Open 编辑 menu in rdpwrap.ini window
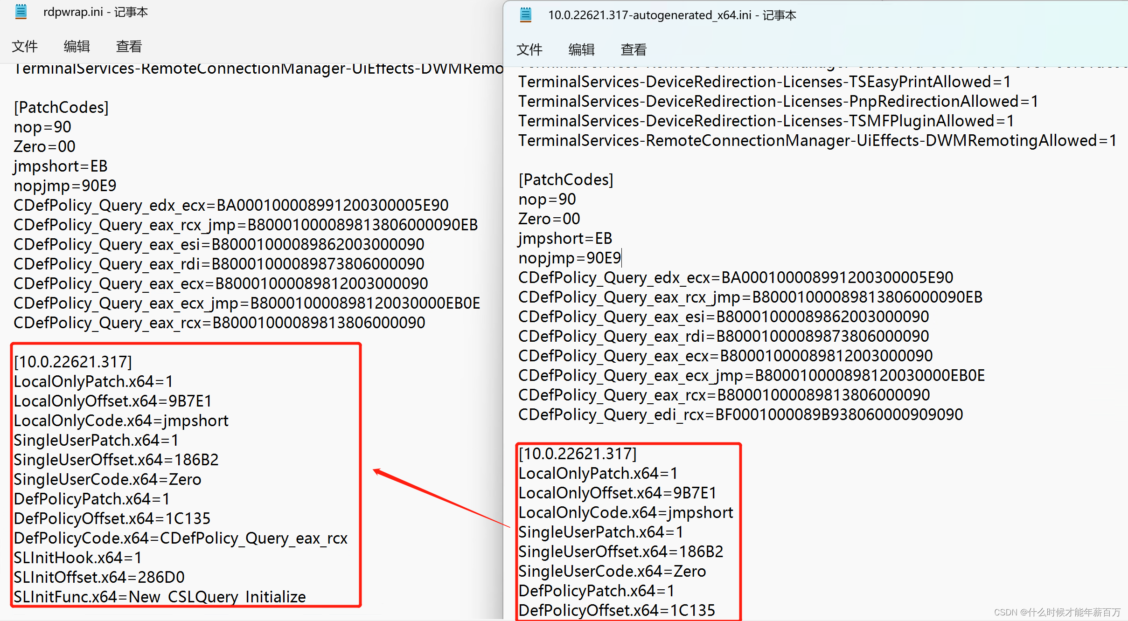This screenshot has width=1128, height=621. (77, 46)
